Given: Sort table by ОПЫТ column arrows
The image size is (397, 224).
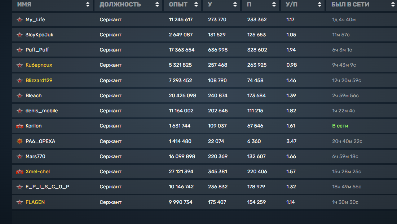Looking at the screenshot, I should 196,4.
